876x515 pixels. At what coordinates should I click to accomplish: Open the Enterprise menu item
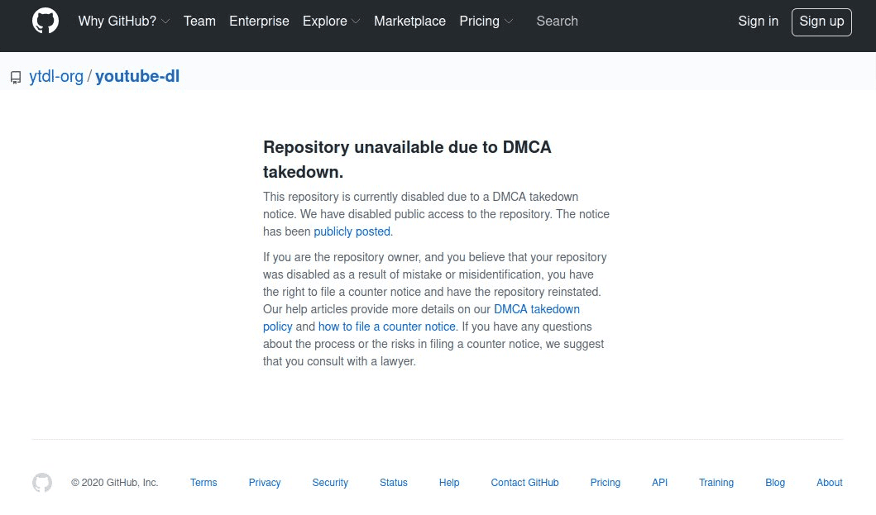(x=259, y=21)
